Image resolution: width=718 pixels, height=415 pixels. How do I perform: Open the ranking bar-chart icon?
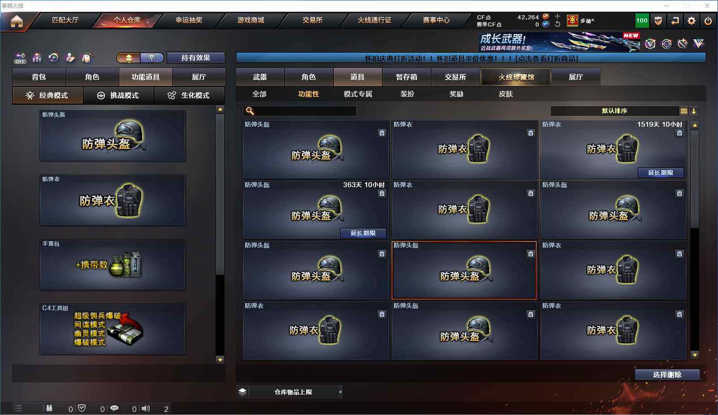pyautogui.click(x=37, y=58)
